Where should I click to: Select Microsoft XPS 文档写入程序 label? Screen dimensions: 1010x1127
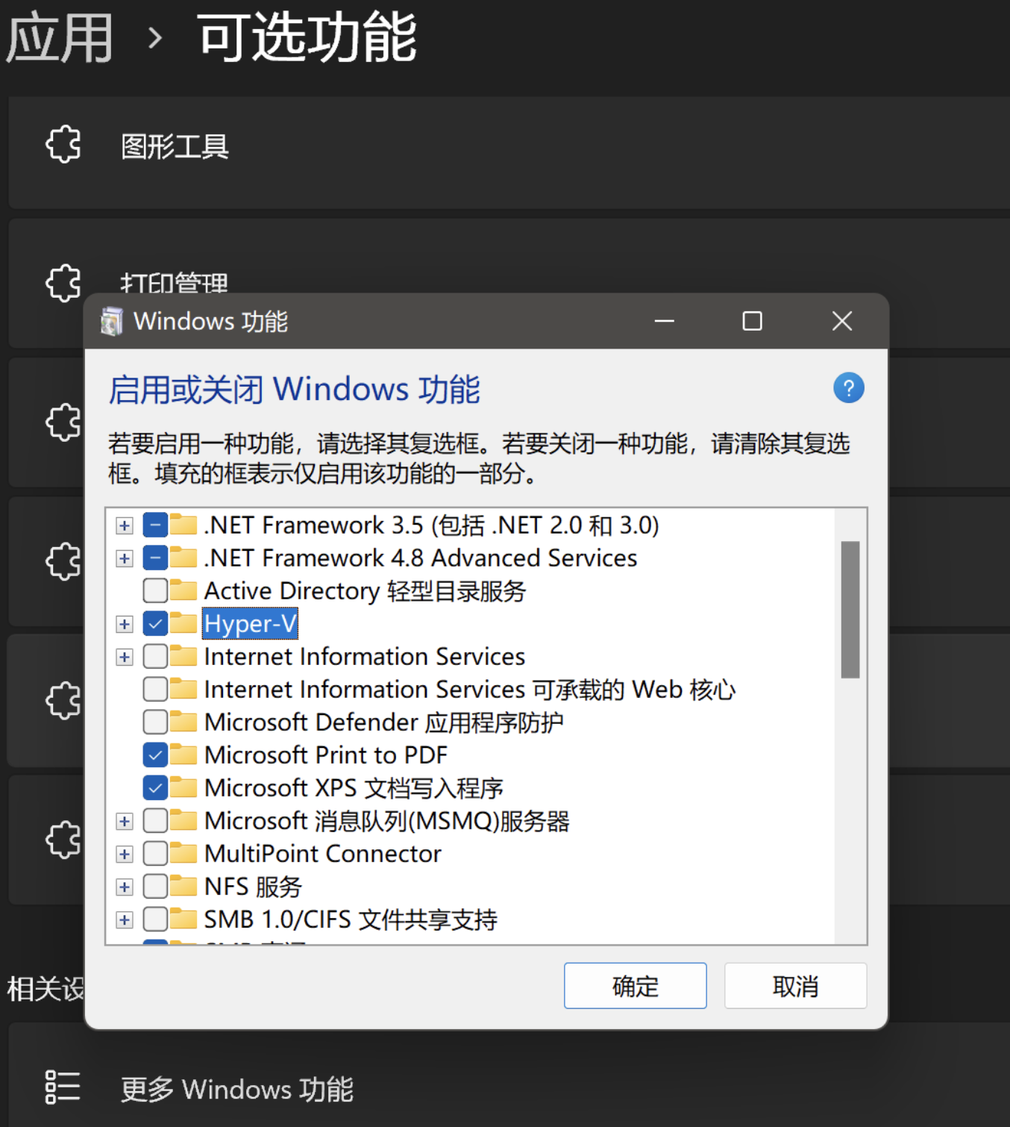click(354, 787)
